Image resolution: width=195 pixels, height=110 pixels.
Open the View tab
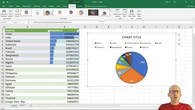click(x=58, y=6)
